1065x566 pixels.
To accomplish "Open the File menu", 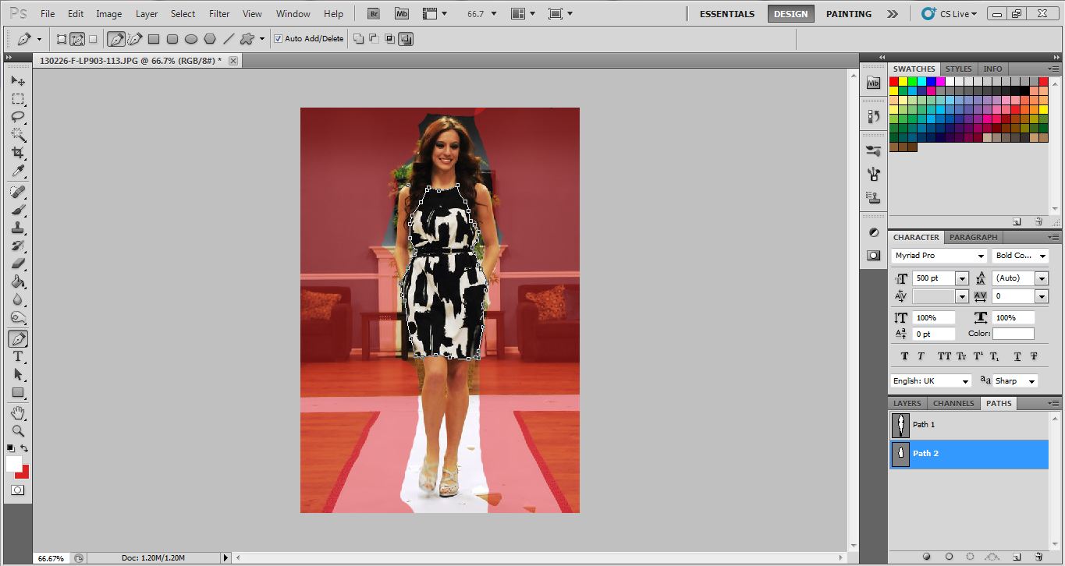I will 48,14.
